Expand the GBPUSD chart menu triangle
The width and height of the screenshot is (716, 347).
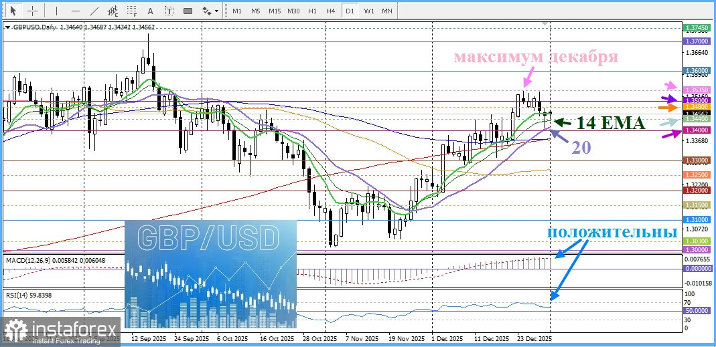7,27
